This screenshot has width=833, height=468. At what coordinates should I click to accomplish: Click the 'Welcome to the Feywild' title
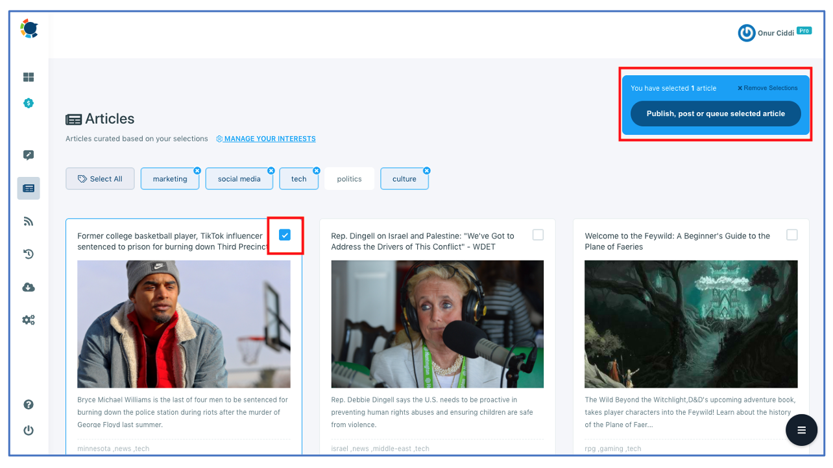[x=677, y=241]
